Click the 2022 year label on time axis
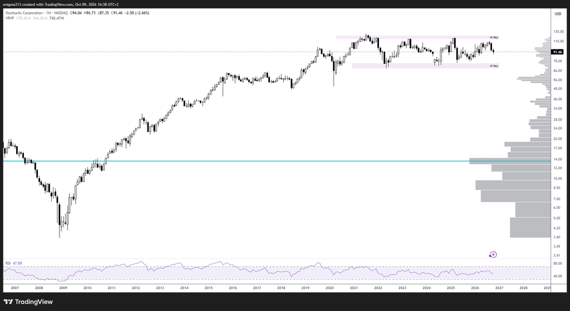The image size is (570, 311). 378,288
